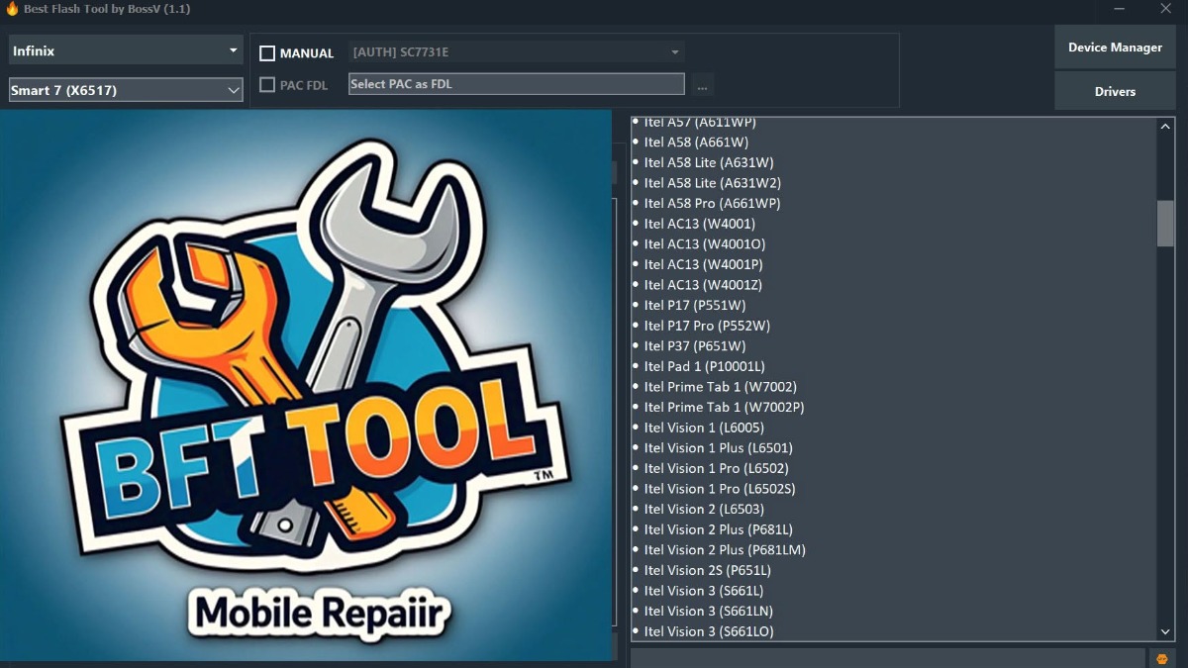Toggle the PAC FDL checkbox
This screenshot has width=1188, height=668.
coord(267,85)
